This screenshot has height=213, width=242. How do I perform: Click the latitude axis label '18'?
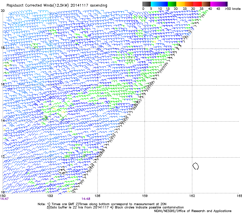coord(3,48)
